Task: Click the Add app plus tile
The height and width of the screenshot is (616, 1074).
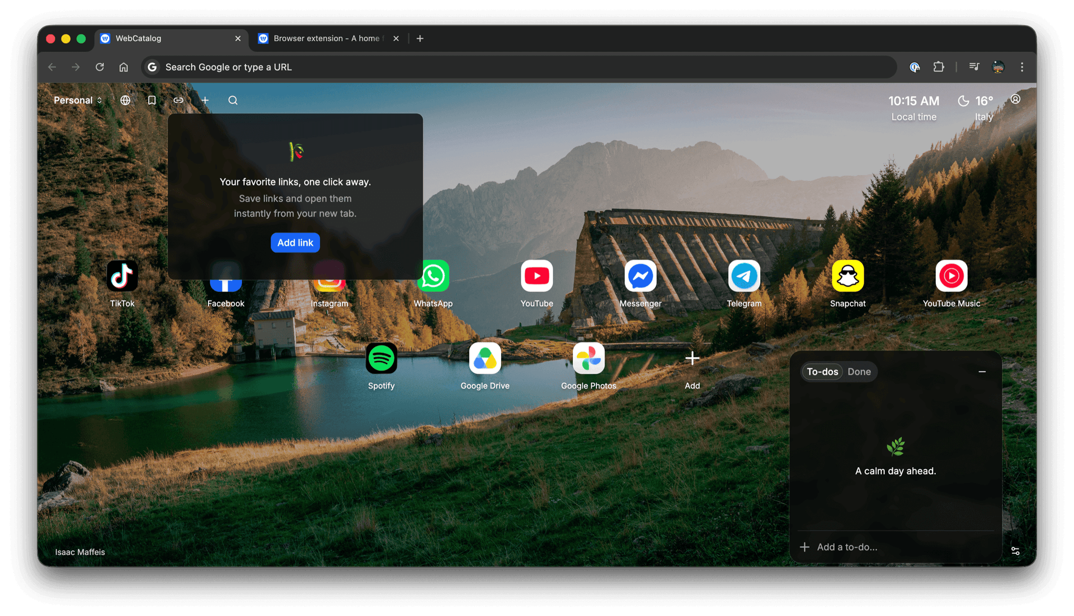Action: click(x=692, y=358)
